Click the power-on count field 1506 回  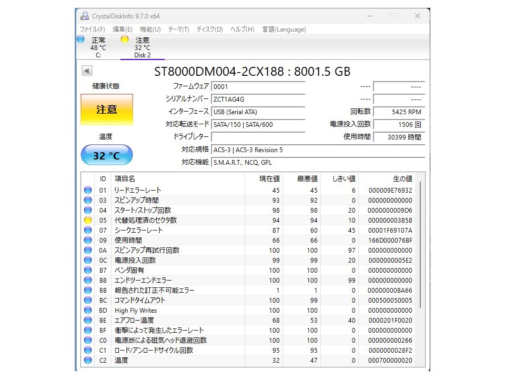(x=399, y=124)
